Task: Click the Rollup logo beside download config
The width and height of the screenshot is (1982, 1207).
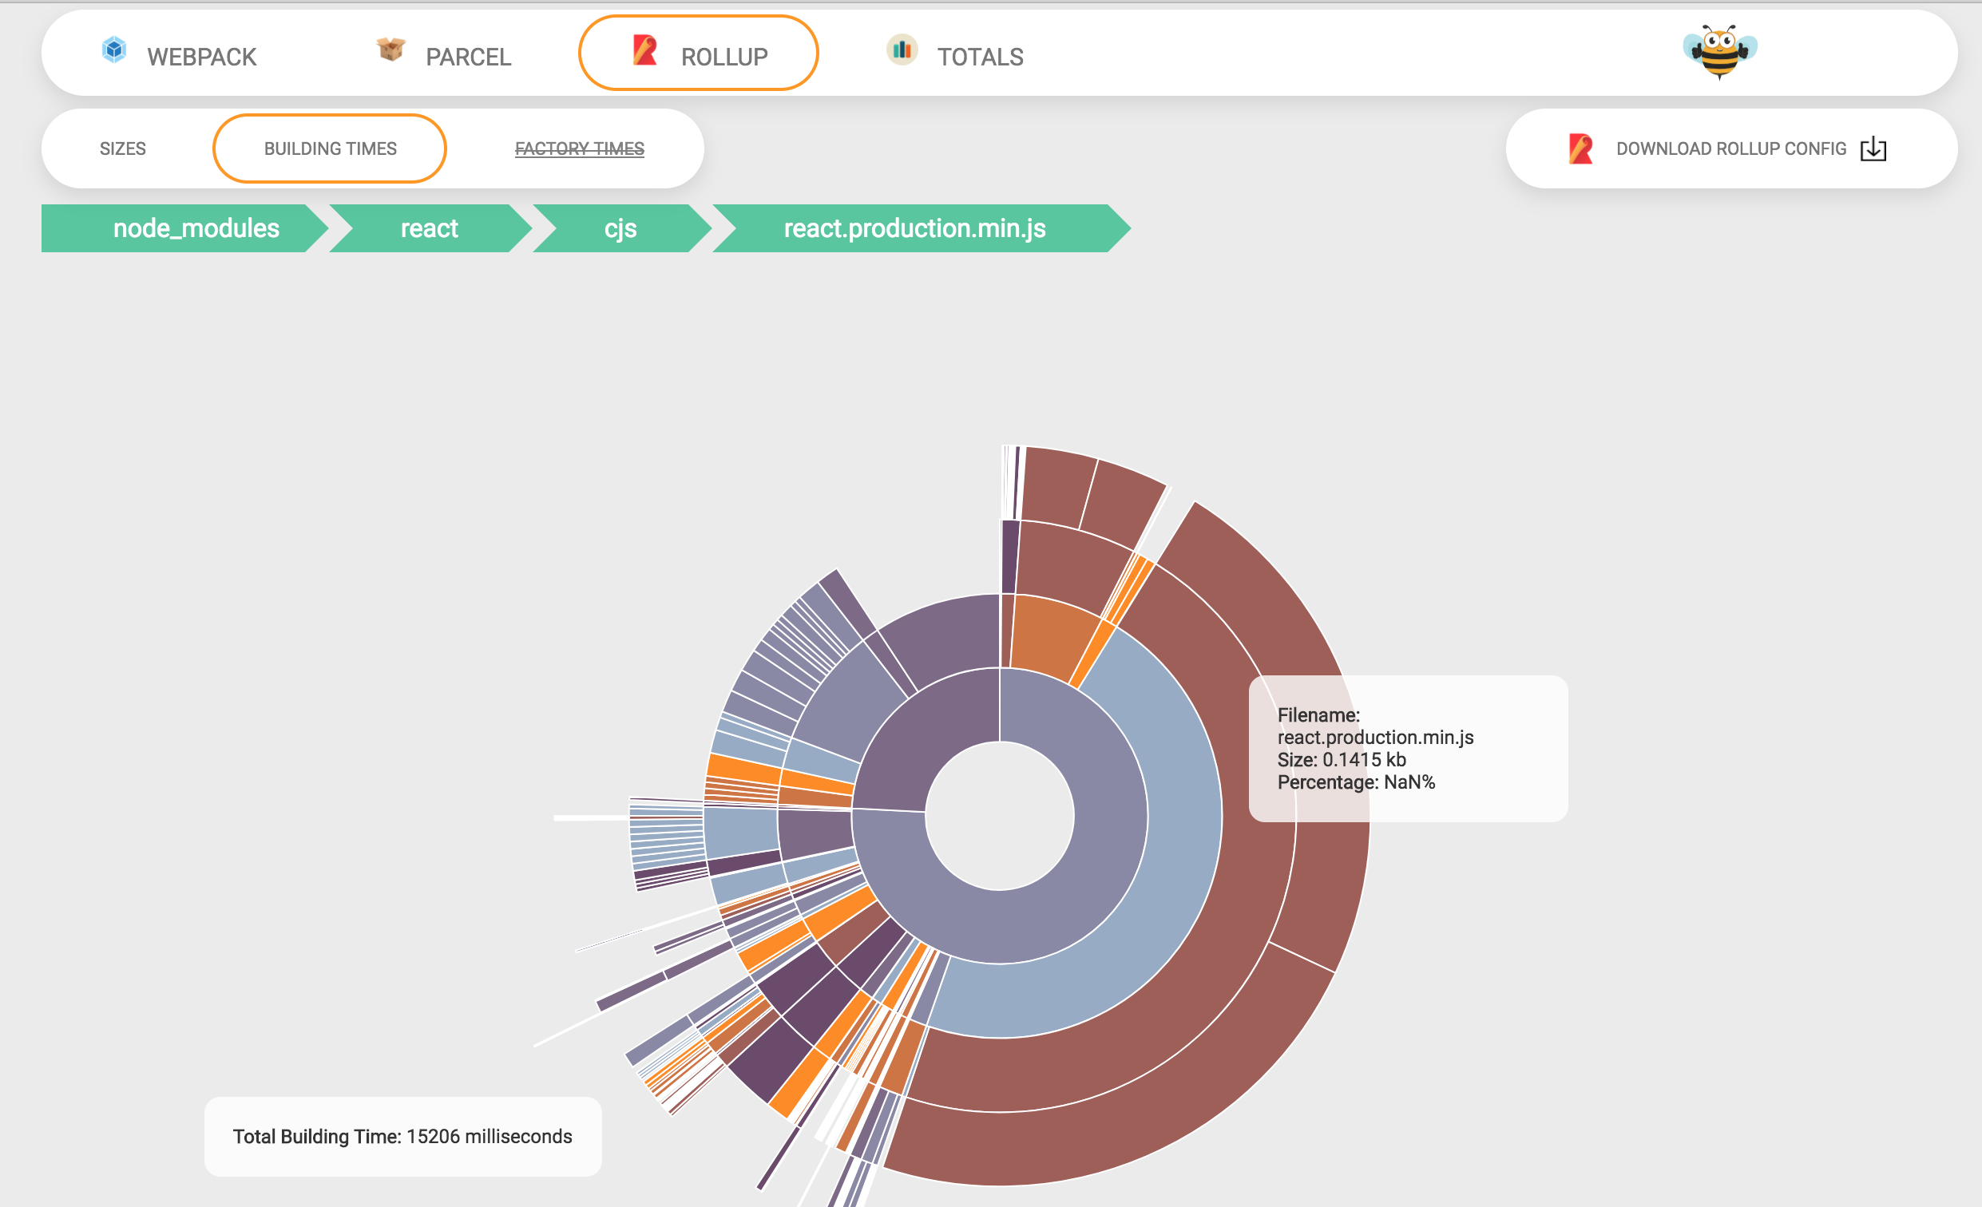Action: click(x=1580, y=148)
